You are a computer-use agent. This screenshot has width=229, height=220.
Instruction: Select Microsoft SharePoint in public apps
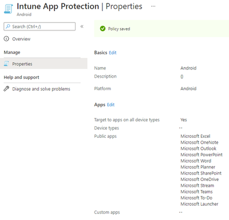(x=201, y=173)
